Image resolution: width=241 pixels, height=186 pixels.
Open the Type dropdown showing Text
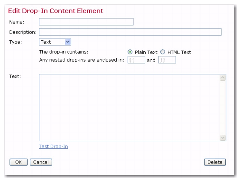(x=55, y=42)
